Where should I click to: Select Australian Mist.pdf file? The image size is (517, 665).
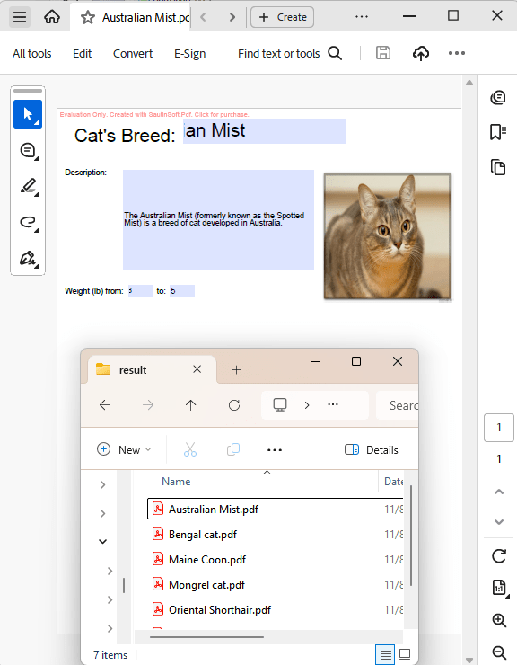(x=275, y=509)
